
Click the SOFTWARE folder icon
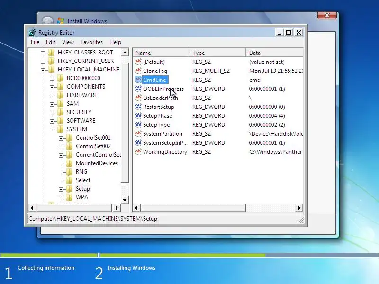tap(60, 121)
